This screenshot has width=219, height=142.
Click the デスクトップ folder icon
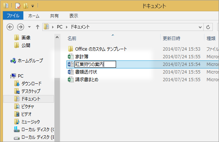pos(17,91)
